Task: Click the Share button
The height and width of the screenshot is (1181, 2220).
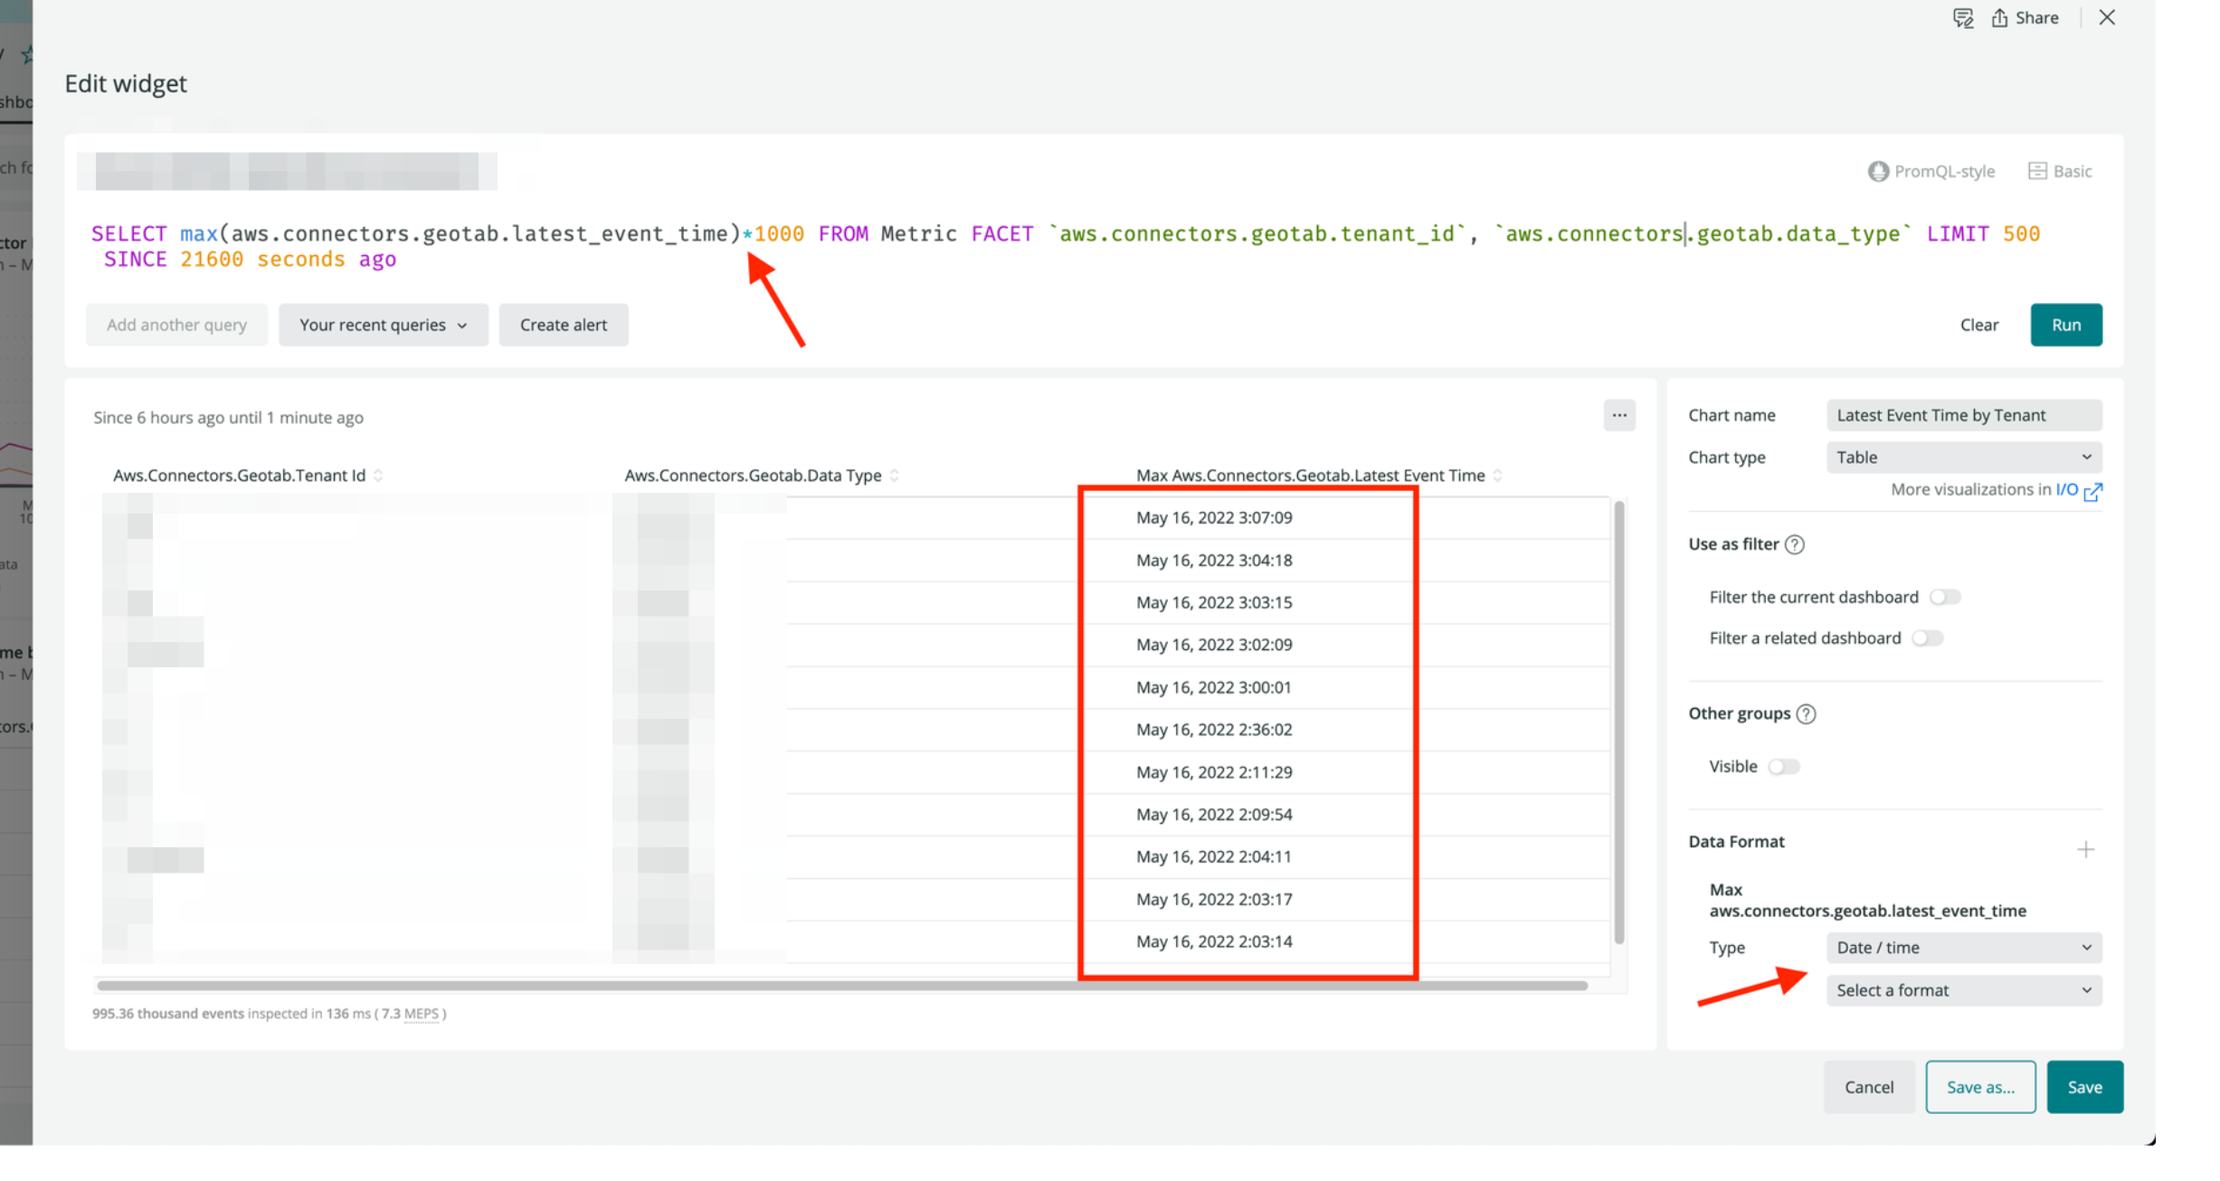Action: (2025, 18)
